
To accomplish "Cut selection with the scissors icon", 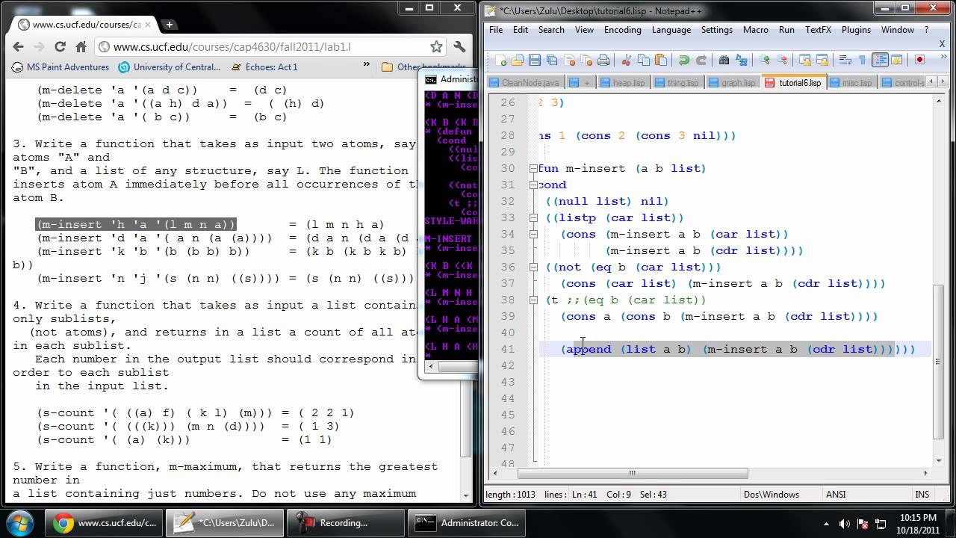I will 626,60.
